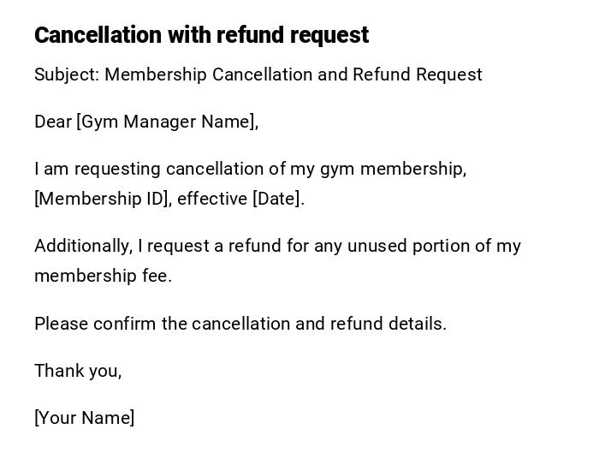This screenshot has width=599, height=471.
Task: Click the word "unused" in the refund paragraph
Action: (375, 246)
